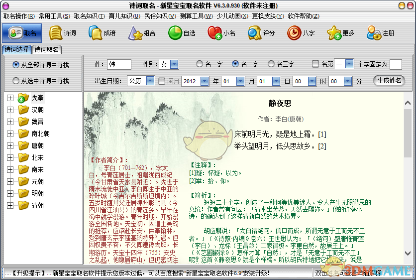Open the 取名操作(R) menu
The width and height of the screenshot is (416, 280).
[x=19, y=16]
